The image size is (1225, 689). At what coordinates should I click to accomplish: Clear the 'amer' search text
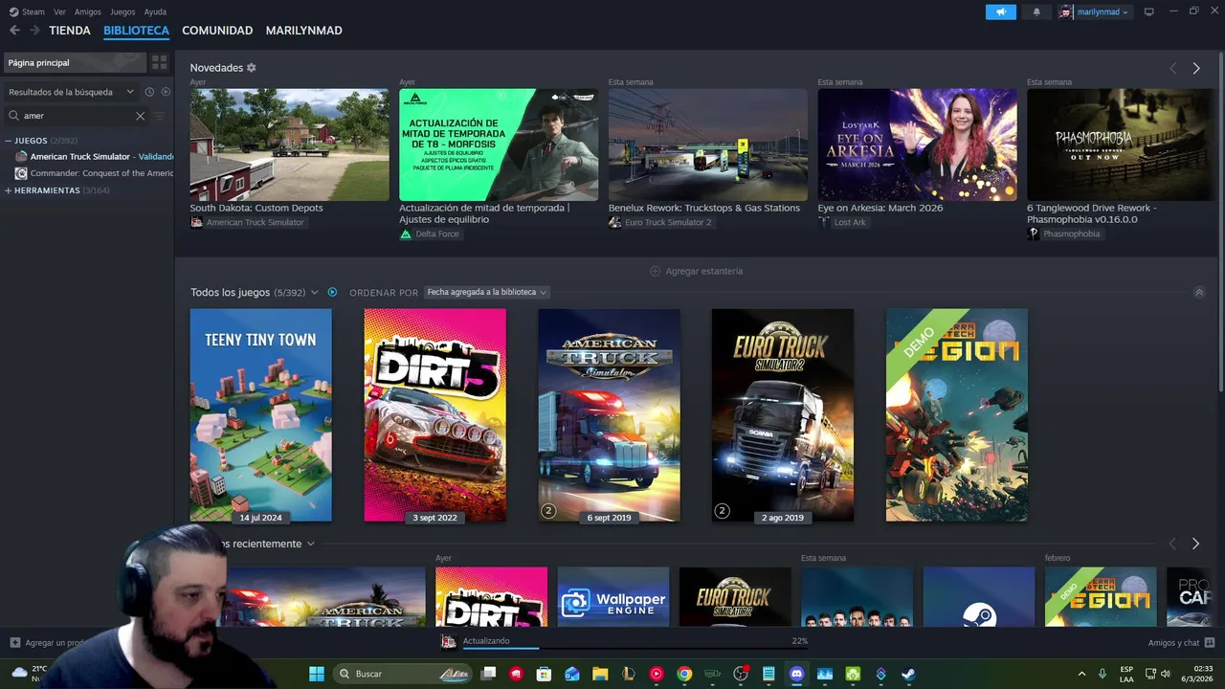click(x=140, y=116)
